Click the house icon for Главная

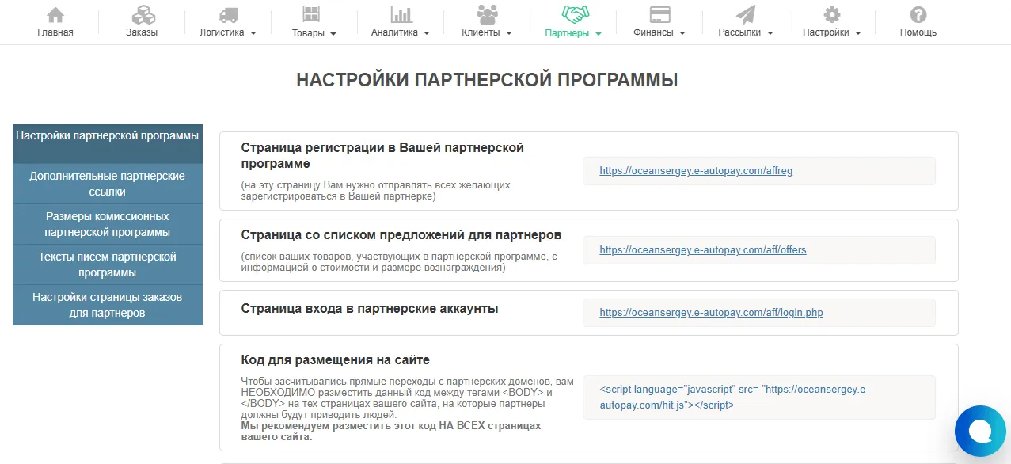coord(55,14)
